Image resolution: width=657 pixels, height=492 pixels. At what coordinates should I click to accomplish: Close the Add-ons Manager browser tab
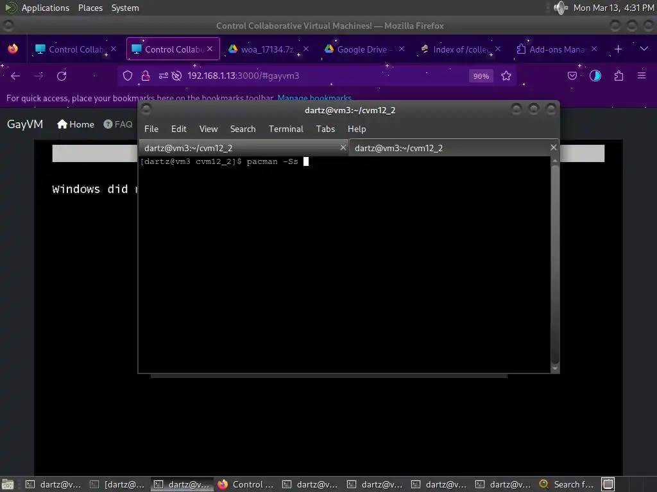593,49
